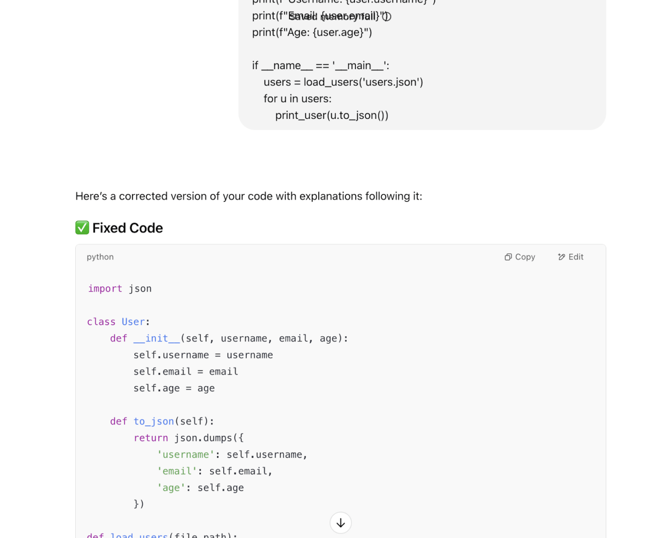Click the 'class User:' line
Image resolution: width=658 pixels, height=538 pixels.
point(118,322)
